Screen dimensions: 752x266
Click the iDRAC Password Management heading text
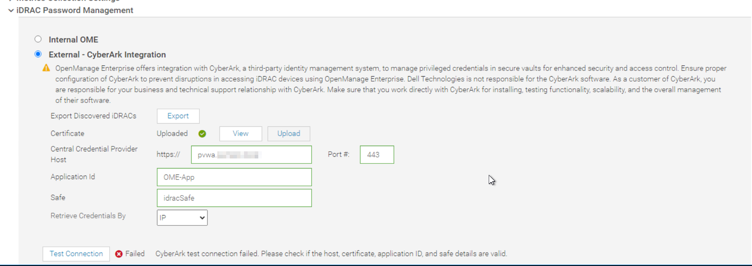(75, 11)
